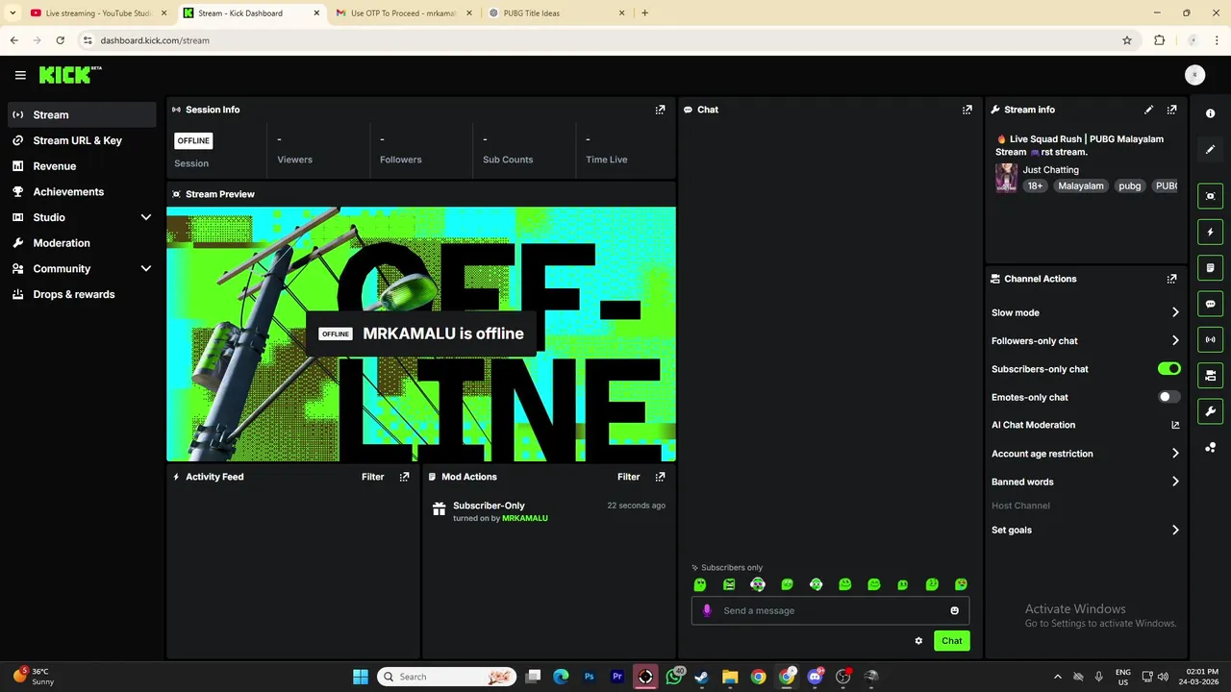The width and height of the screenshot is (1231, 692).
Task: Click the Just Chatting category thumbnail
Action: point(1006,178)
